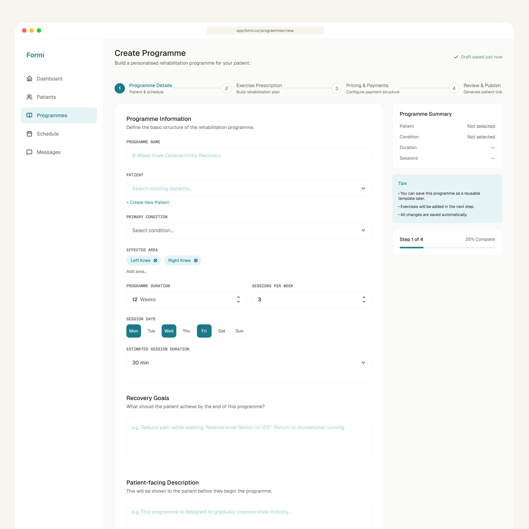Open Schedule in the sidebar
The image size is (529, 529).
[59, 134]
